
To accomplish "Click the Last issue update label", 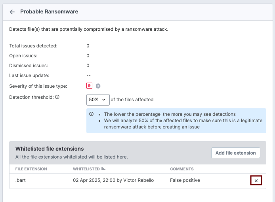I will click(29, 76).
